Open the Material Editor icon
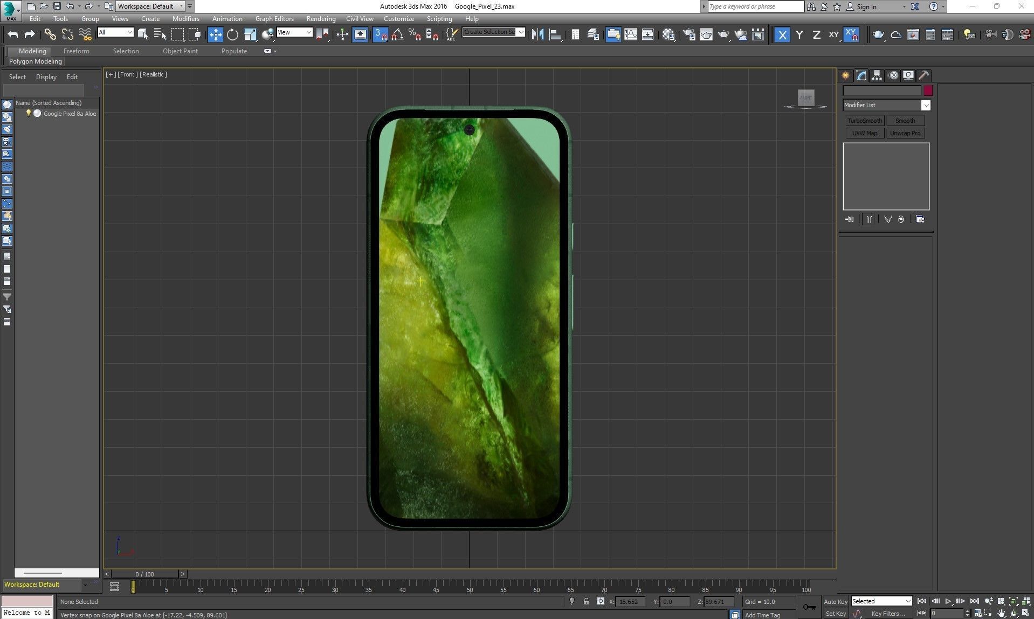Viewport: 1034px width, 619px height. point(668,35)
